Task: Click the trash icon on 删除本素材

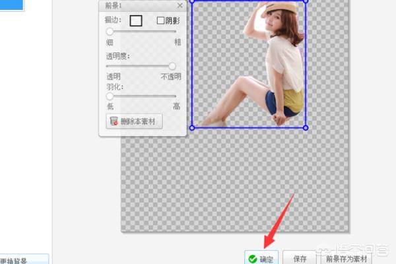Action: (x=114, y=121)
